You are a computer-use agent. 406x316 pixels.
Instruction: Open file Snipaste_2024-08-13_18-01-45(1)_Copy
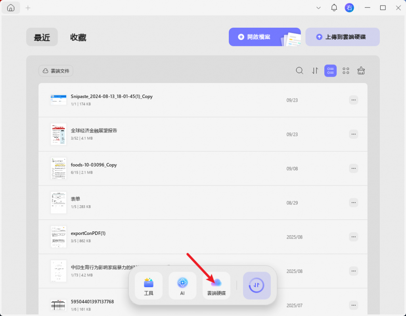[111, 97]
